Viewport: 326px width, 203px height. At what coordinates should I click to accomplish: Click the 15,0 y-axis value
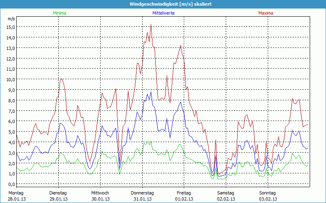[11, 27]
